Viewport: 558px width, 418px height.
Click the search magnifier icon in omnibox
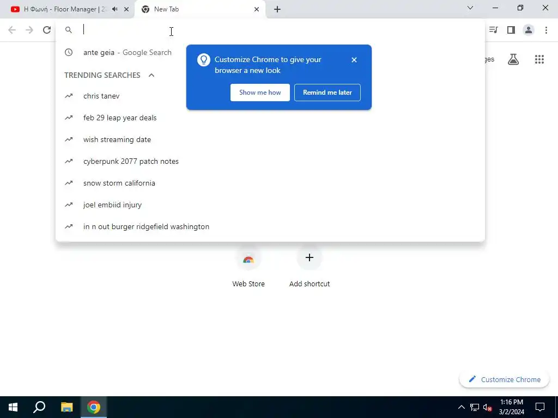pos(68,30)
